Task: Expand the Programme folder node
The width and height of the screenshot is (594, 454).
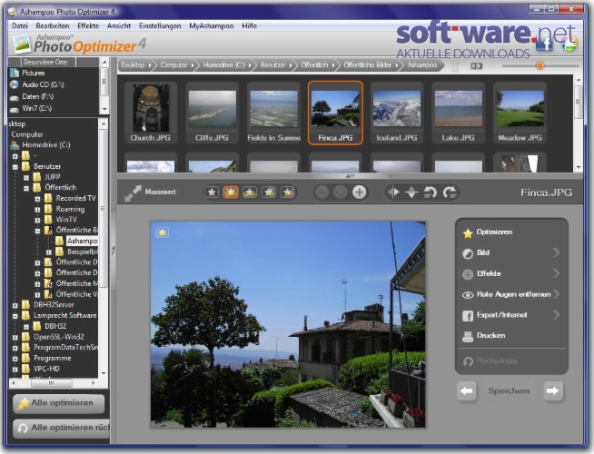Action: tap(15, 359)
